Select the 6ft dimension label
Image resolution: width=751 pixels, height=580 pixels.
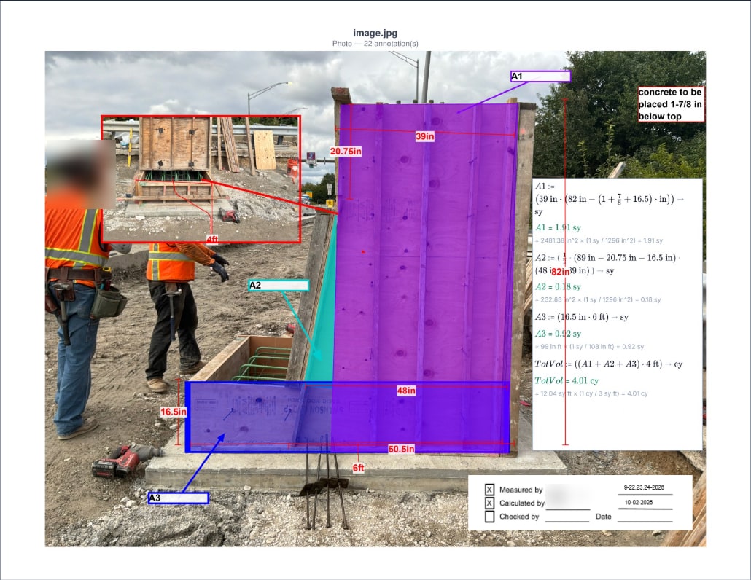tap(358, 468)
